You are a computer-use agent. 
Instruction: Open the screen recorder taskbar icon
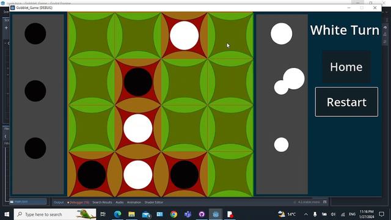230,215
